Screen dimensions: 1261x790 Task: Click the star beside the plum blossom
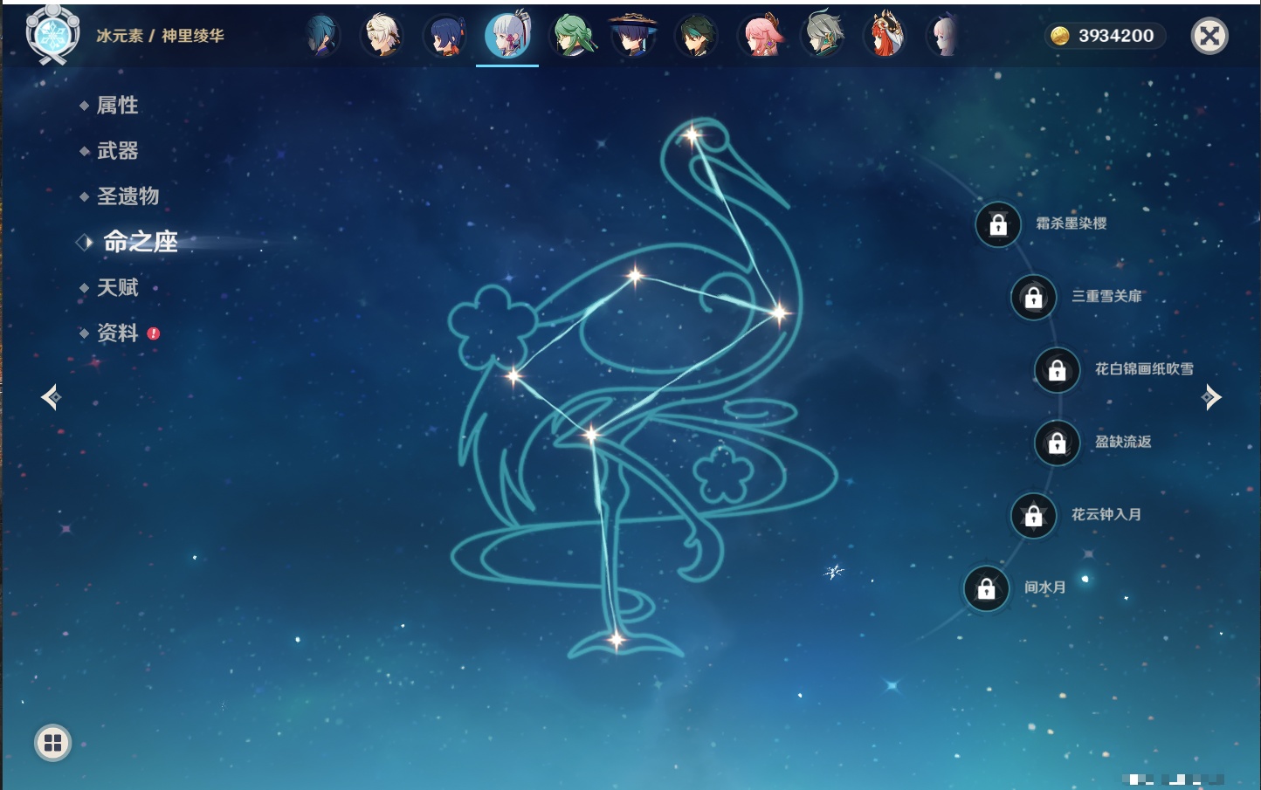click(513, 376)
